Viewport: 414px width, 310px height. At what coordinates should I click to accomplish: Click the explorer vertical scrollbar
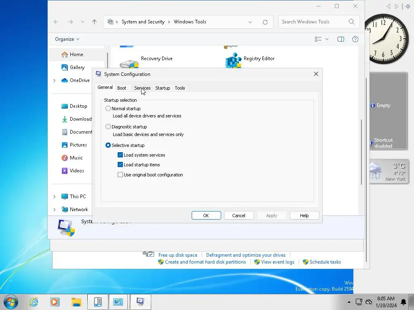pos(361,152)
